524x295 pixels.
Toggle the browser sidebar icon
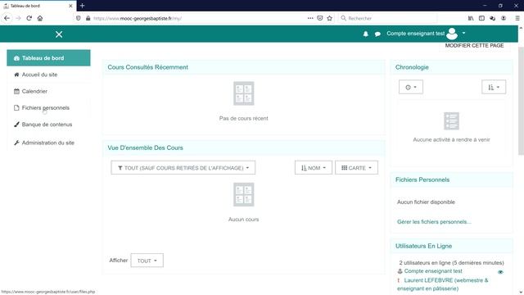[x=481, y=18]
